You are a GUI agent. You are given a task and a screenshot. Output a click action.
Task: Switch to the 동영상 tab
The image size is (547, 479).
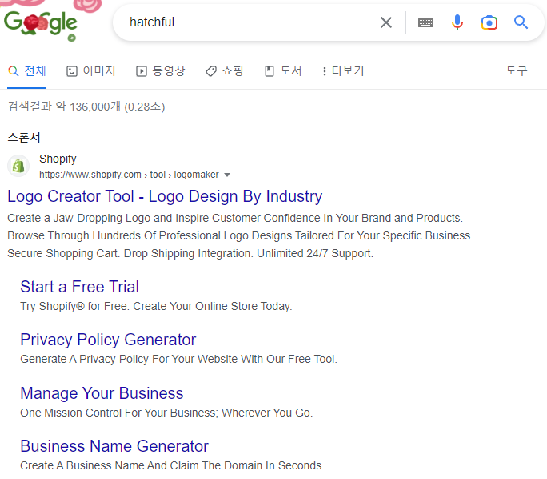[x=161, y=71]
